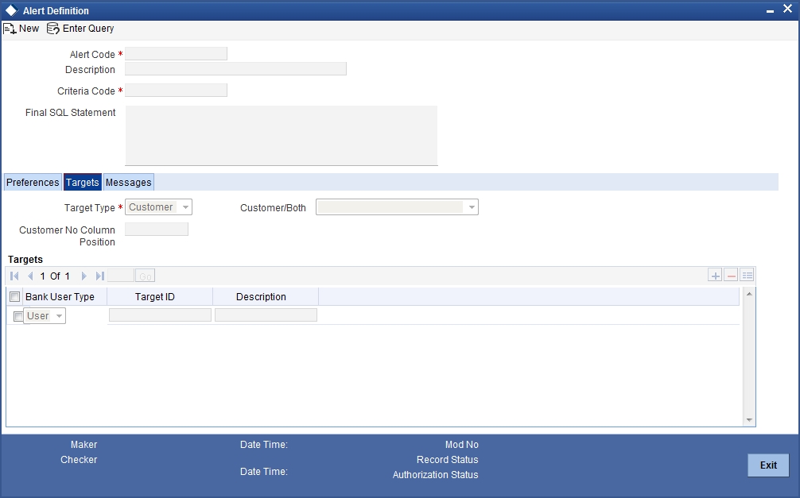This screenshot has width=800, height=498.
Task: Click the Maker label in footer
Action: pos(83,445)
